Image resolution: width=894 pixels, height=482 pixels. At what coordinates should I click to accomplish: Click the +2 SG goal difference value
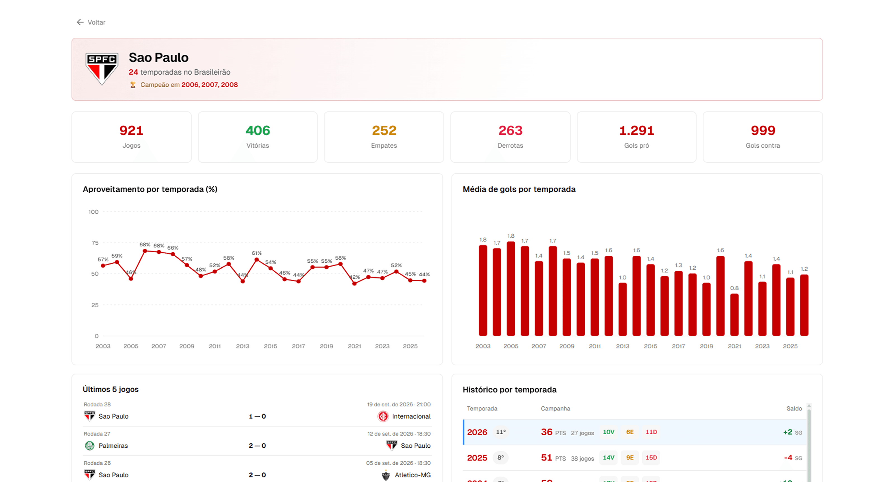pyautogui.click(x=792, y=432)
